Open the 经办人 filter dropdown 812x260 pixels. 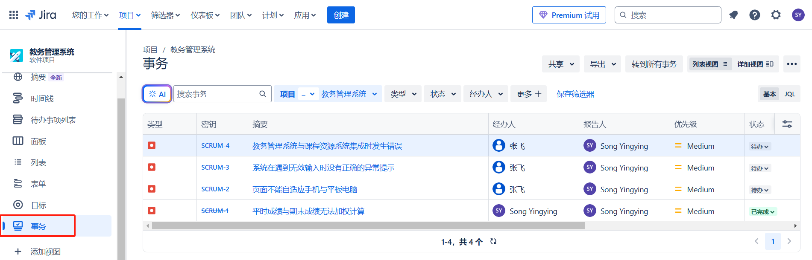pyautogui.click(x=486, y=94)
